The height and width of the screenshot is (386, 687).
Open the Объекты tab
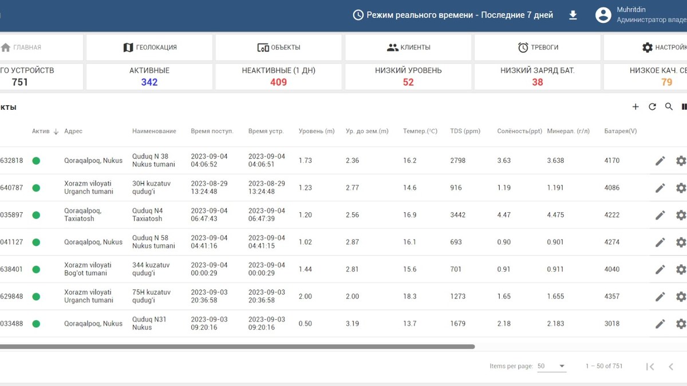click(279, 47)
